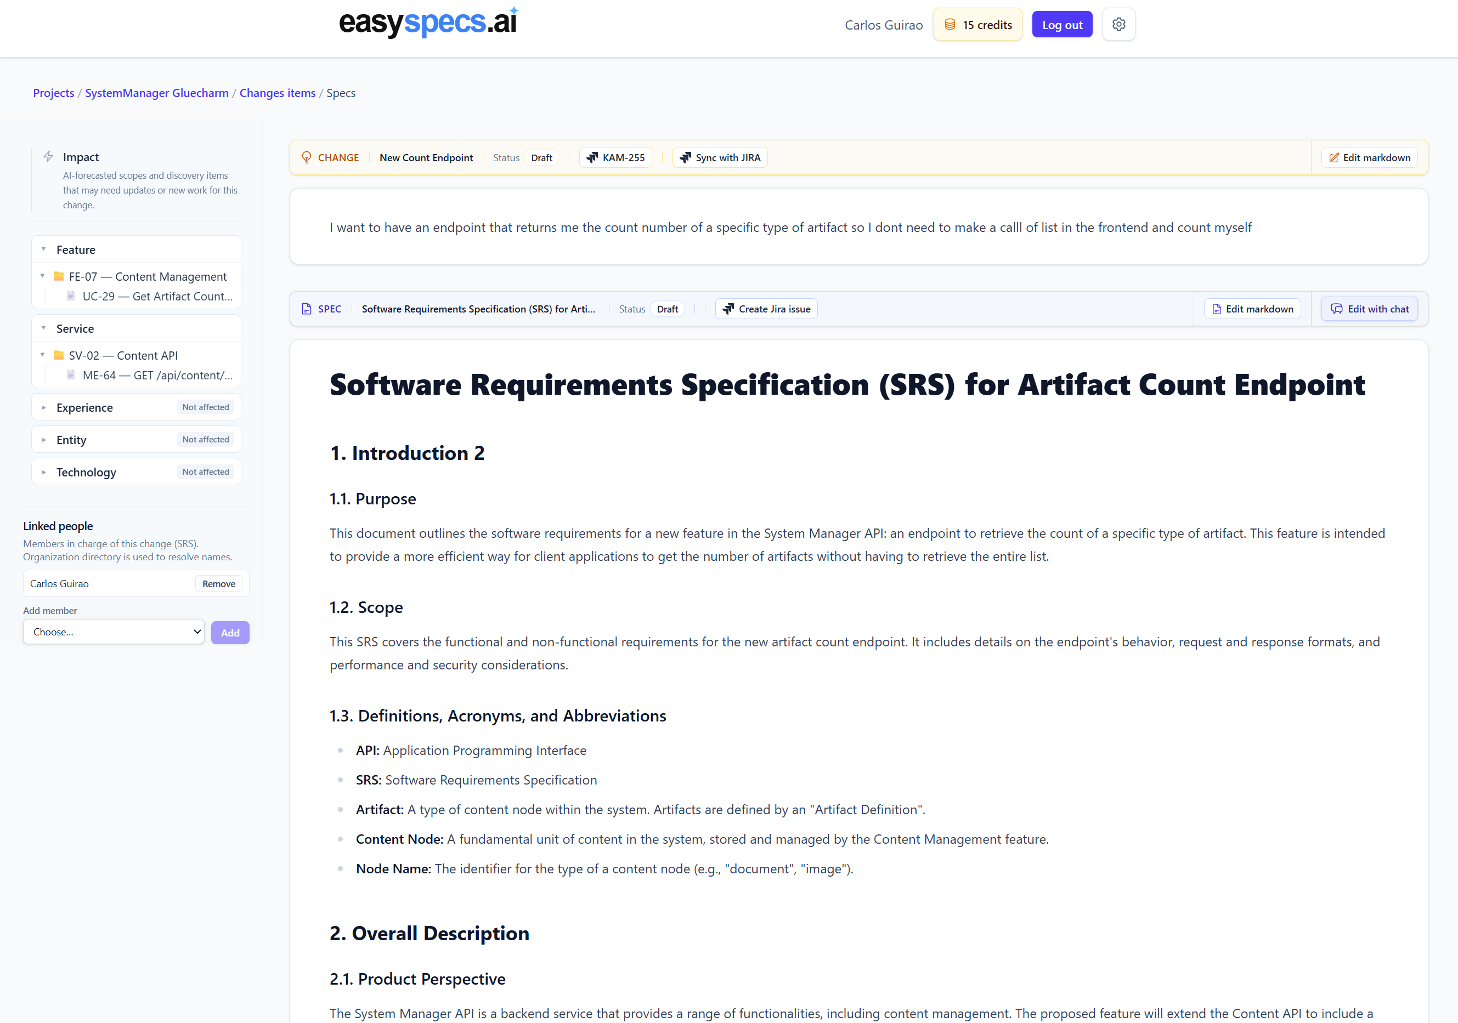The width and height of the screenshot is (1458, 1023).
Task: Select SV-02 — Content API label
Action: (x=123, y=355)
